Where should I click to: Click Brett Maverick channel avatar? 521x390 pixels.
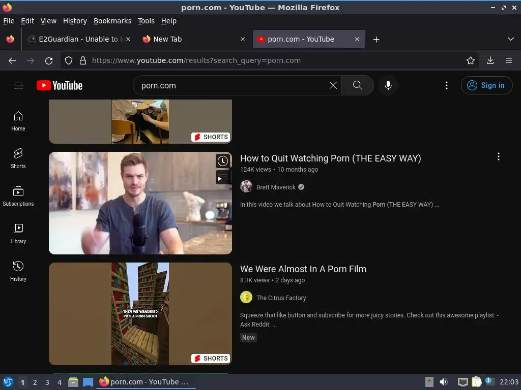coord(246,186)
